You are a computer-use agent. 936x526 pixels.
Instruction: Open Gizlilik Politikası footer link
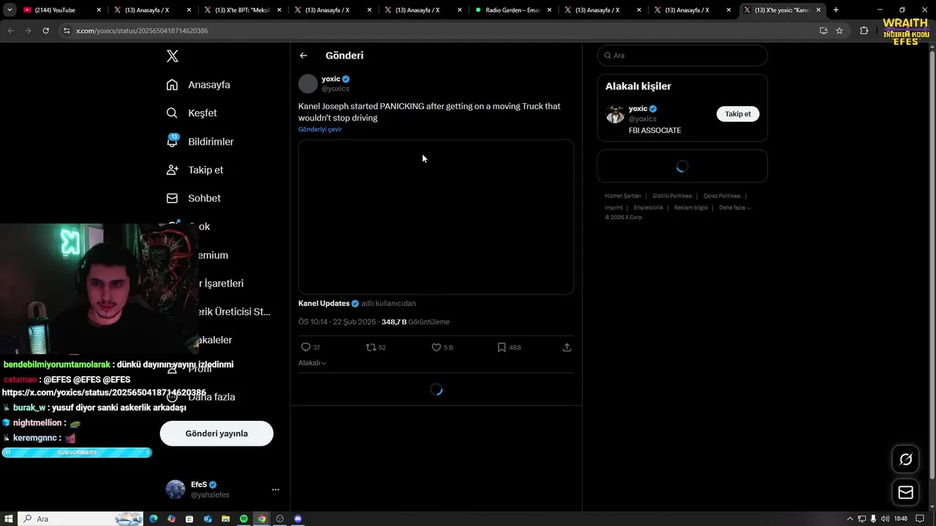point(672,196)
